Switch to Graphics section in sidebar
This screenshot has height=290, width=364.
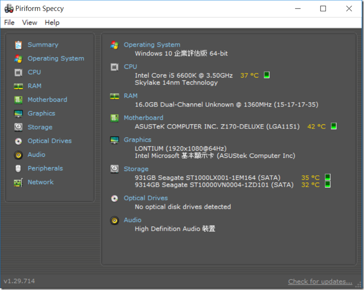[41, 114]
